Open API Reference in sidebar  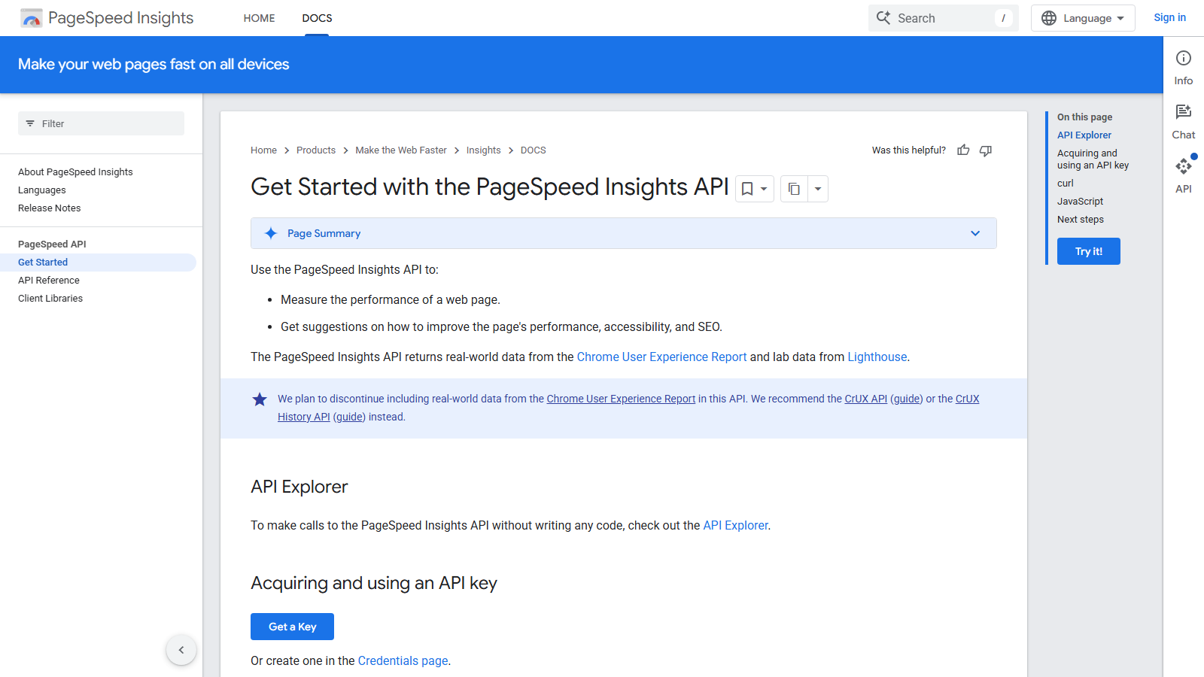[49, 281]
